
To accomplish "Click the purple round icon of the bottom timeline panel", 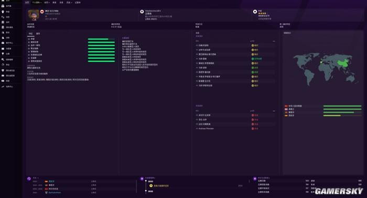I will click(142, 179).
